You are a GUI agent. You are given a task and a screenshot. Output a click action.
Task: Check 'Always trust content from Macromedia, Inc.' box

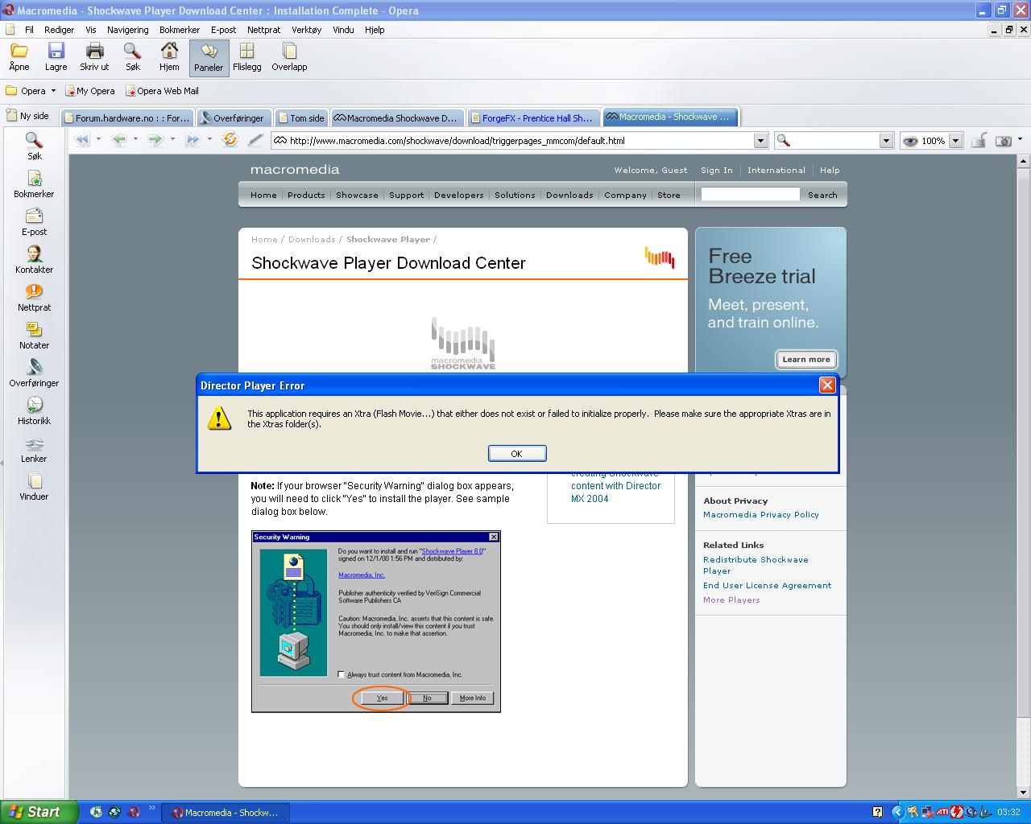point(341,674)
